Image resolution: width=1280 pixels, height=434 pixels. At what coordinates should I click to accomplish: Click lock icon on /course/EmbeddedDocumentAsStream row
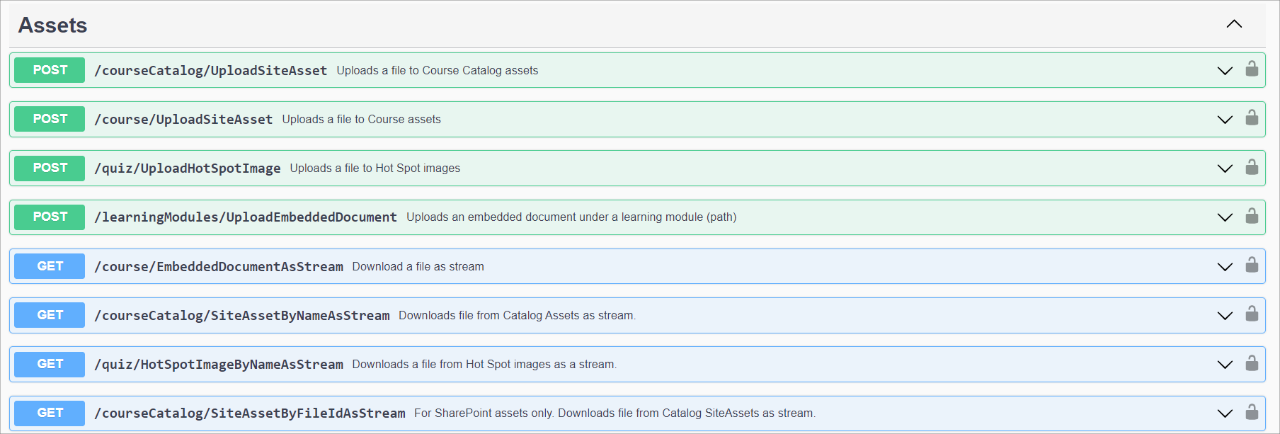point(1252,265)
